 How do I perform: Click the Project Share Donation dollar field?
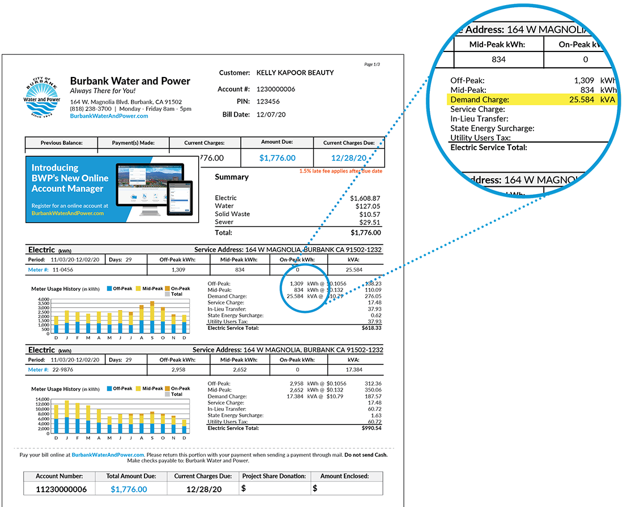pos(274,488)
